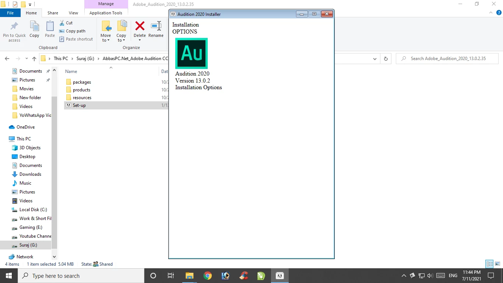Open Downloads in the navigation pane

30,174
